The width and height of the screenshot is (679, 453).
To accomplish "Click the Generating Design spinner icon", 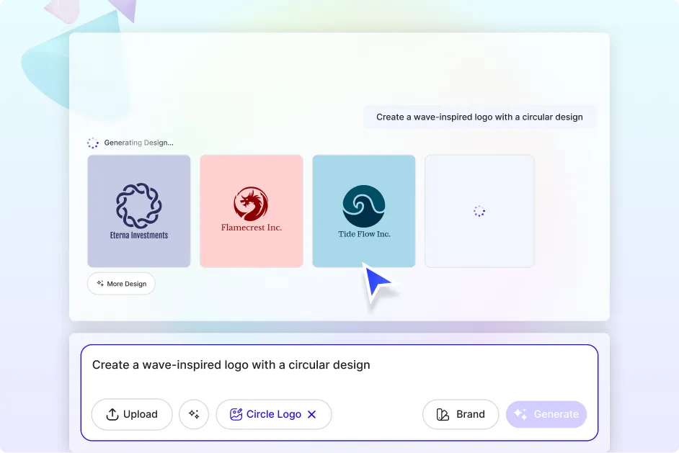I will (93, 143).
